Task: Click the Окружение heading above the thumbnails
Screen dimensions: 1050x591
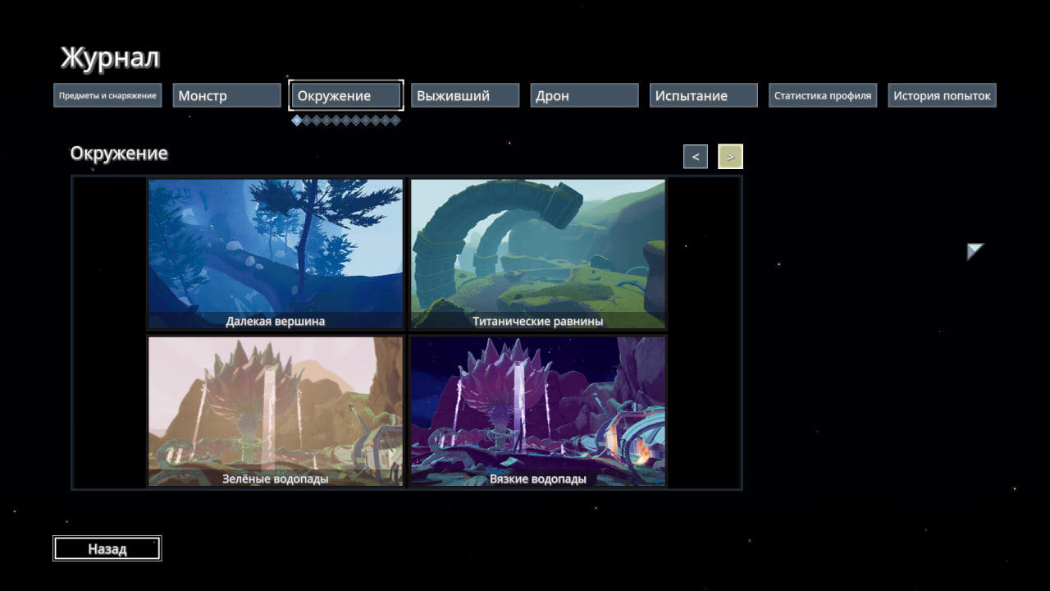Action: (119, 153)
